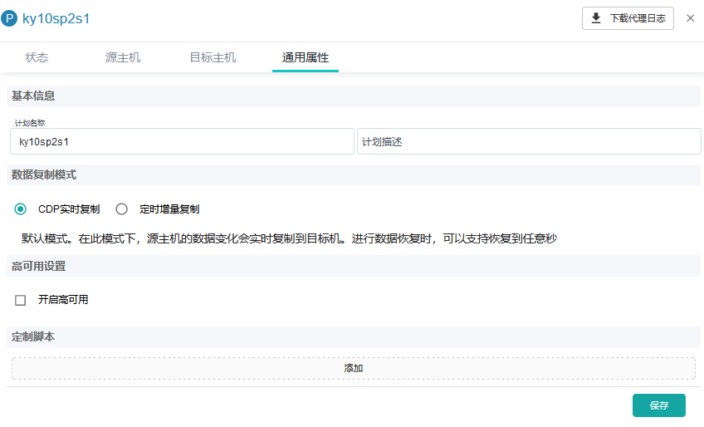This screenshot has width=704, height=427.
Task: Click the 高可用设置 section header
Action: pyautogui.click(x=39, y=266)
